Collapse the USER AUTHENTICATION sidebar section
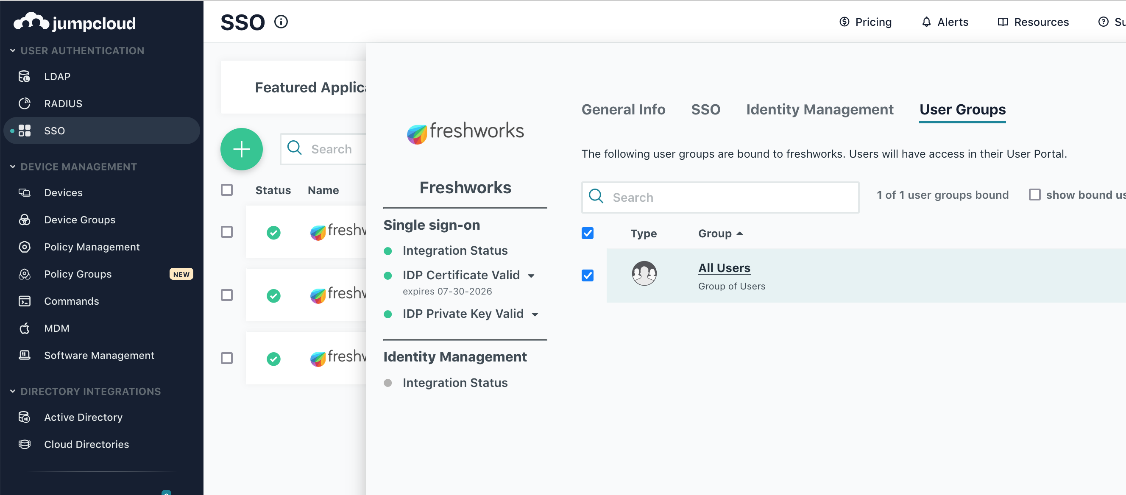Viewport: 1126px width, 495px height. (x=13, y=51)
